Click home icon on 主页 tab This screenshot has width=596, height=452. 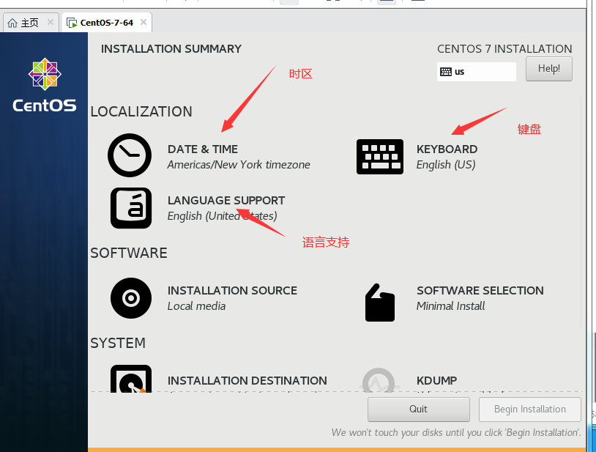(12, 23)
